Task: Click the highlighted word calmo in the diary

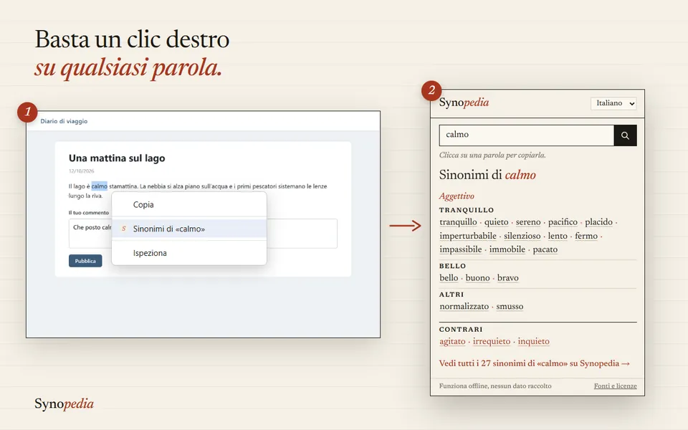Action: pyautogui.click(x=99, y=186)
